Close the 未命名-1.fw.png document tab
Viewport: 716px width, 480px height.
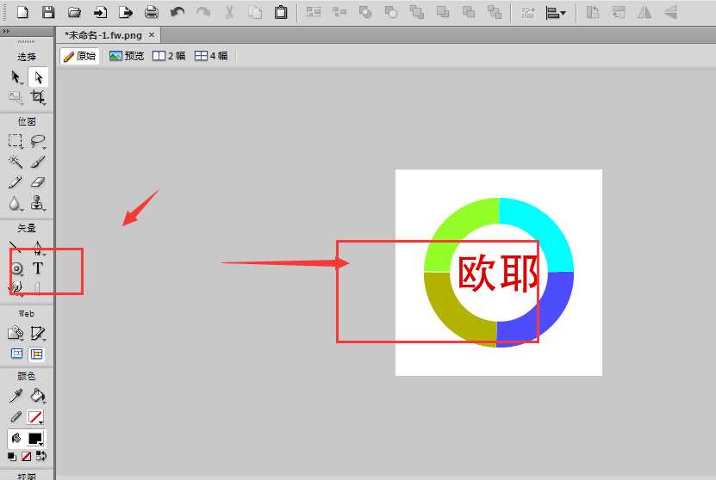point(152,34)
